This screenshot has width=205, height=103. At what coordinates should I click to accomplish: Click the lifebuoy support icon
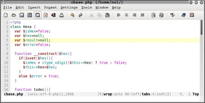[x=192, y=15]
